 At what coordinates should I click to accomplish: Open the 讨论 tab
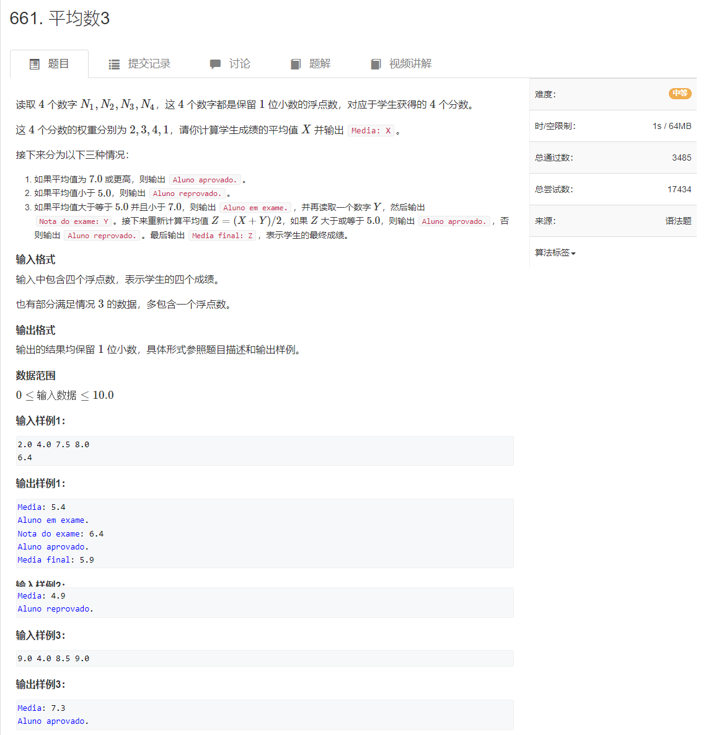tap(239, 63)
